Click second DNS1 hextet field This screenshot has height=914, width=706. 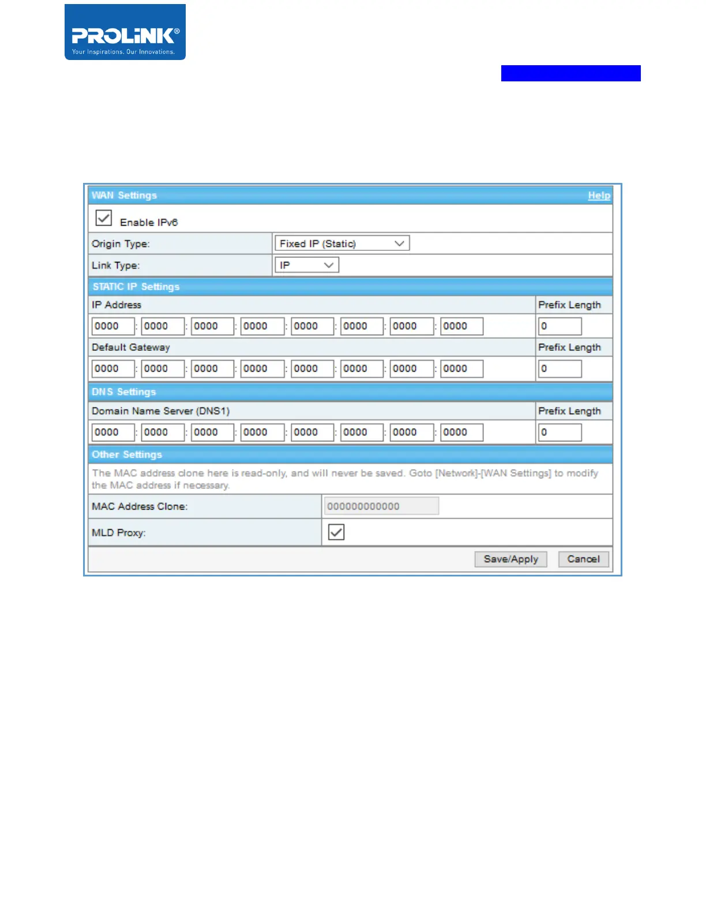pos(163,432)
